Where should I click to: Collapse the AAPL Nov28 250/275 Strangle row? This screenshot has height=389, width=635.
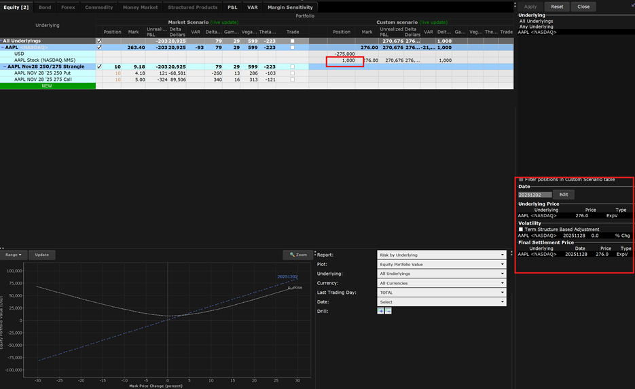click(4, 67)
